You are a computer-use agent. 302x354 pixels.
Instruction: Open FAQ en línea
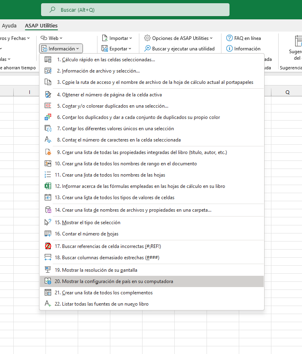point(244,38)
